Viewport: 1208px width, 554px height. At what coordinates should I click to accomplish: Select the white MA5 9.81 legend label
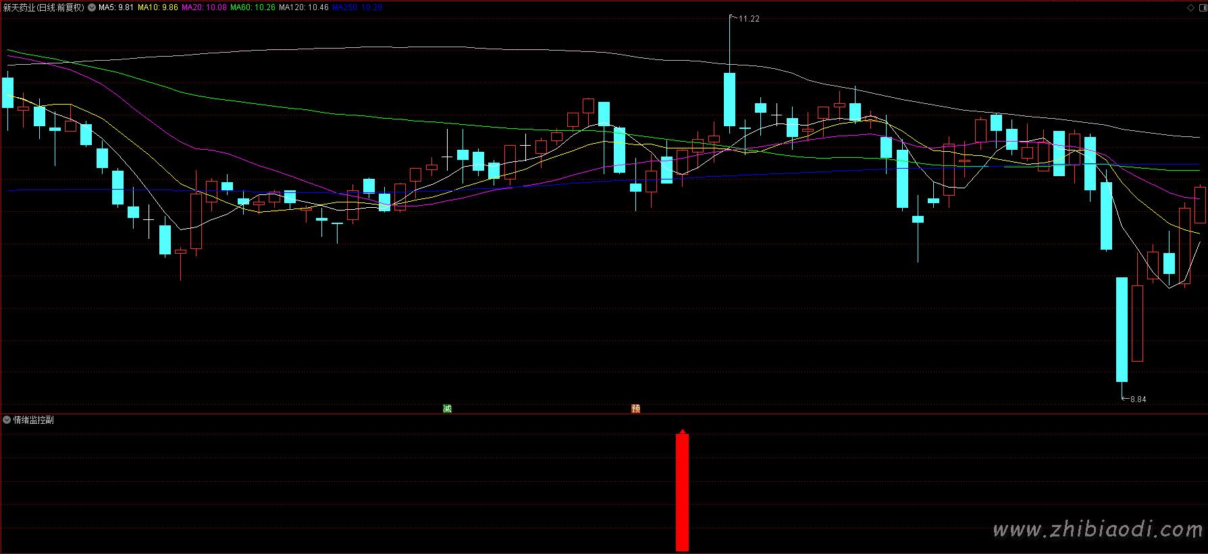pyautogui.click(x=116, y=7)
